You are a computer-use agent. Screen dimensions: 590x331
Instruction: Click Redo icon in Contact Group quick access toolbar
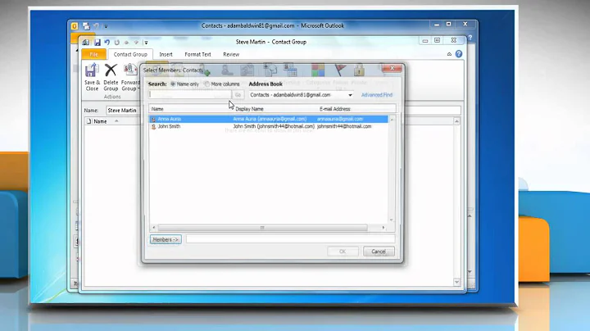[x=117, y=42]
